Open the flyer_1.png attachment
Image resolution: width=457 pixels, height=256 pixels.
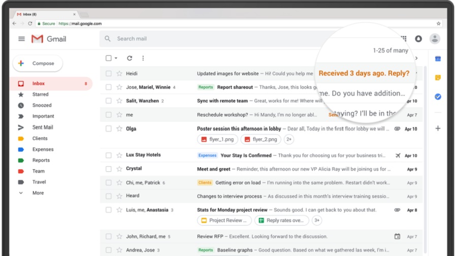click(x=217, y=139)
